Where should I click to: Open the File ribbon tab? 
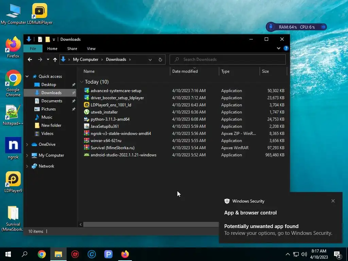(33, 49)
